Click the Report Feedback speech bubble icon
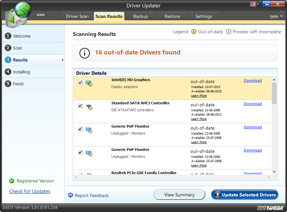The height and width of the screenshot is (212, 287). click(x=70, y=195)
